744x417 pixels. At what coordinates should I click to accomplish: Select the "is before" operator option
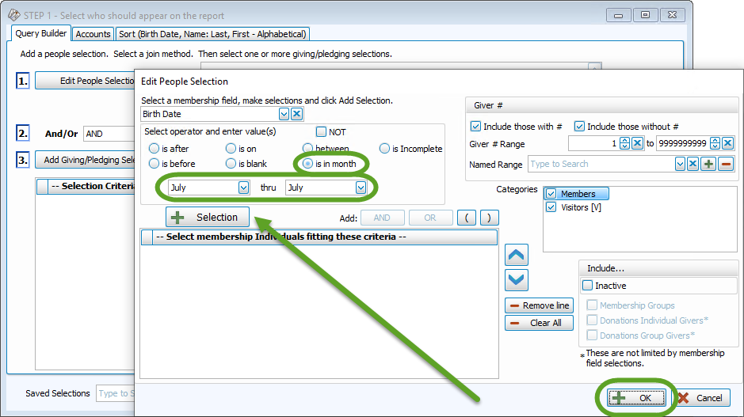click(x=154, y=164)
